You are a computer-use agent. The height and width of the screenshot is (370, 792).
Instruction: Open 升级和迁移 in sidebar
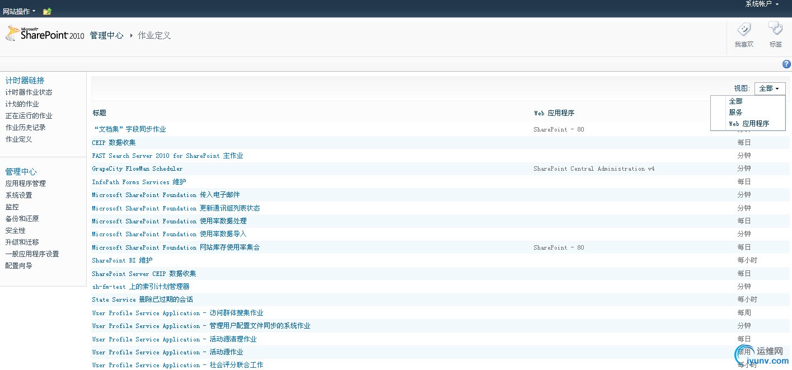[22, 242]
